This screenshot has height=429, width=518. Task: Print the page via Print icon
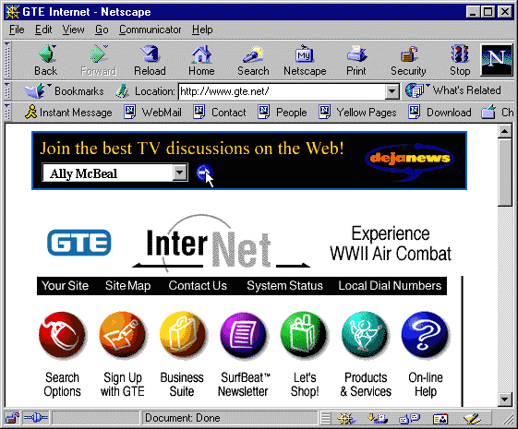(356, 54)
